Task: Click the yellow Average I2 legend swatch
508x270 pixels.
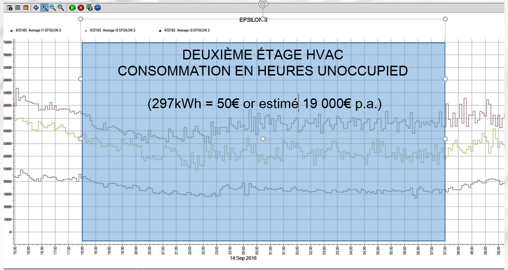Action: click(85, 30)
